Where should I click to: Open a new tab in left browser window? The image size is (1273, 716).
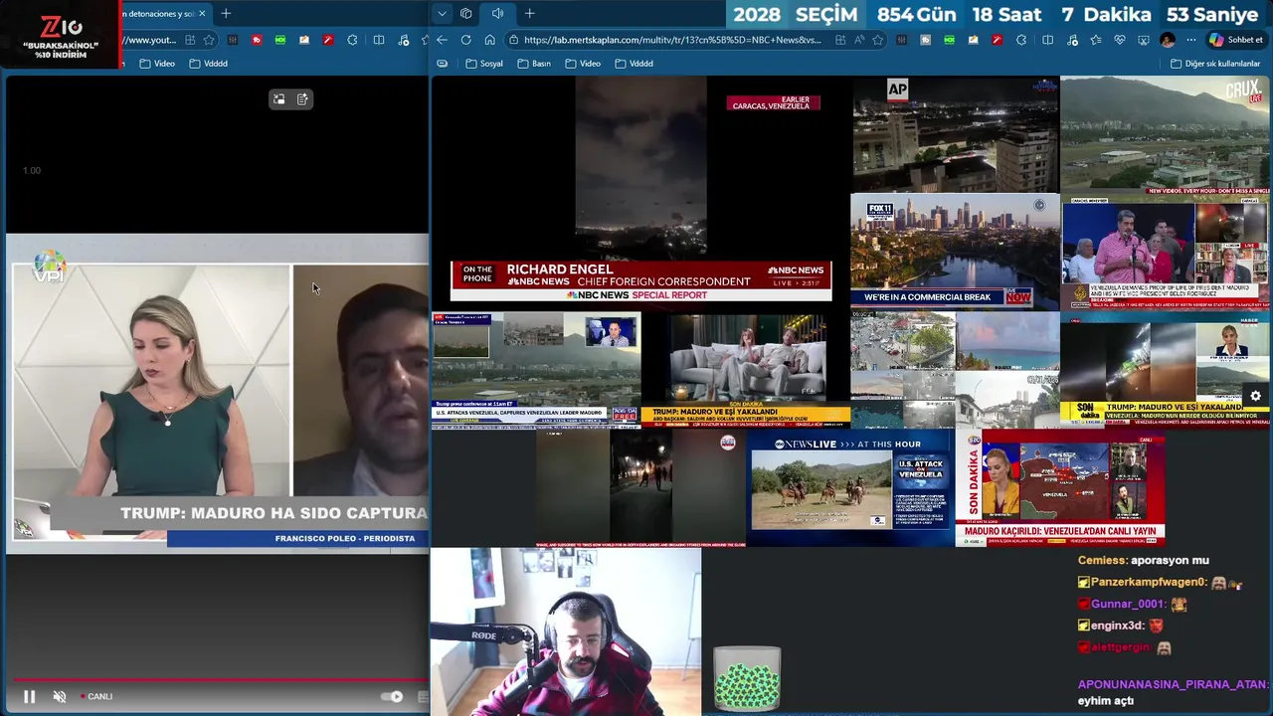226,14
